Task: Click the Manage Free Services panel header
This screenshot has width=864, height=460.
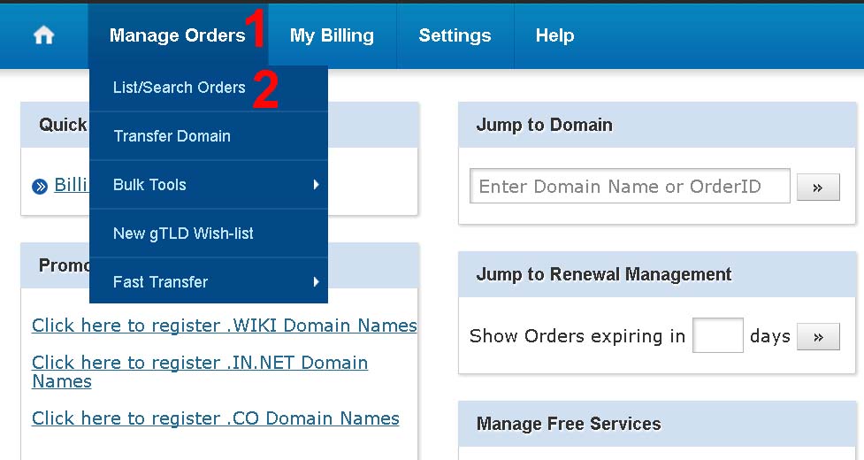Action: [569, 424]
